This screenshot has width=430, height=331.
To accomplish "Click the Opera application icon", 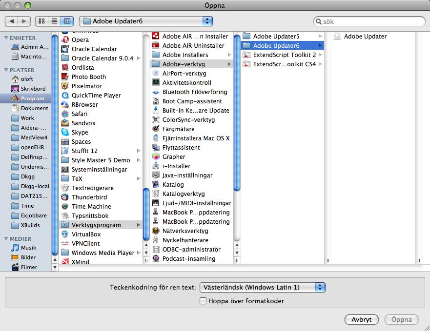I will tap(65, 40).
